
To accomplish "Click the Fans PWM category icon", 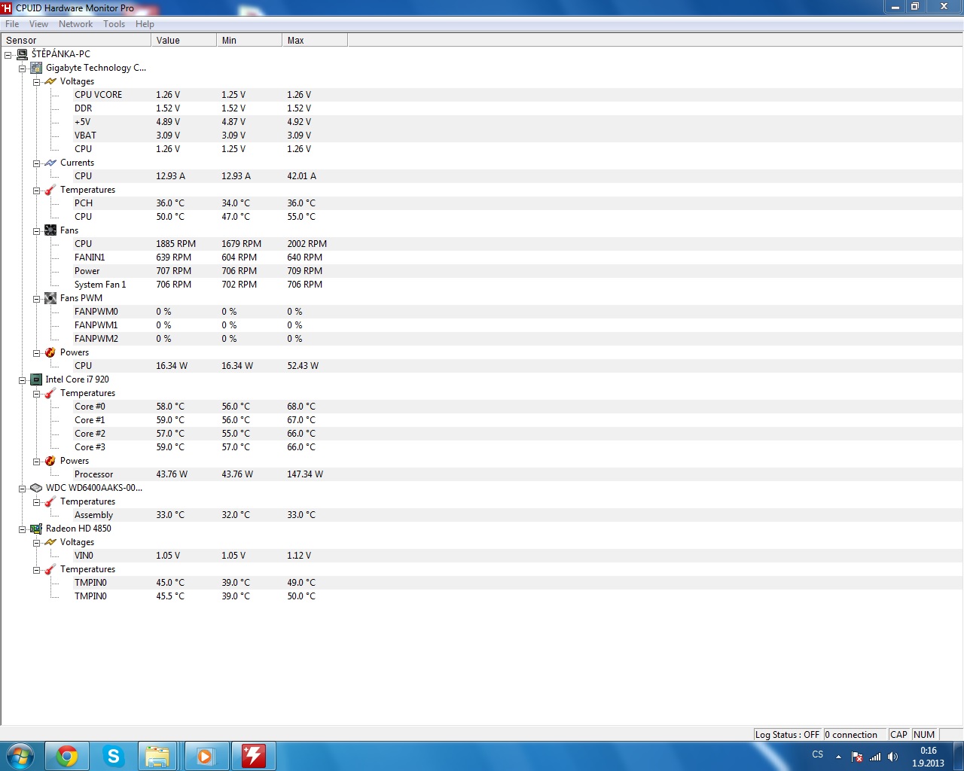I will tap(50, 298).
